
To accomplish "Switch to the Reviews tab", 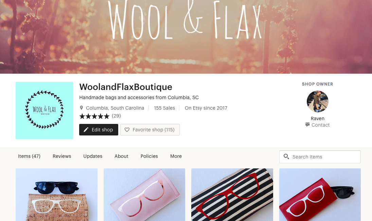I will pos(62,156).
